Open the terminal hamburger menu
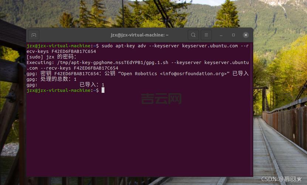The height and width of the screenshot is (185, 307). [x=206, y=35]
